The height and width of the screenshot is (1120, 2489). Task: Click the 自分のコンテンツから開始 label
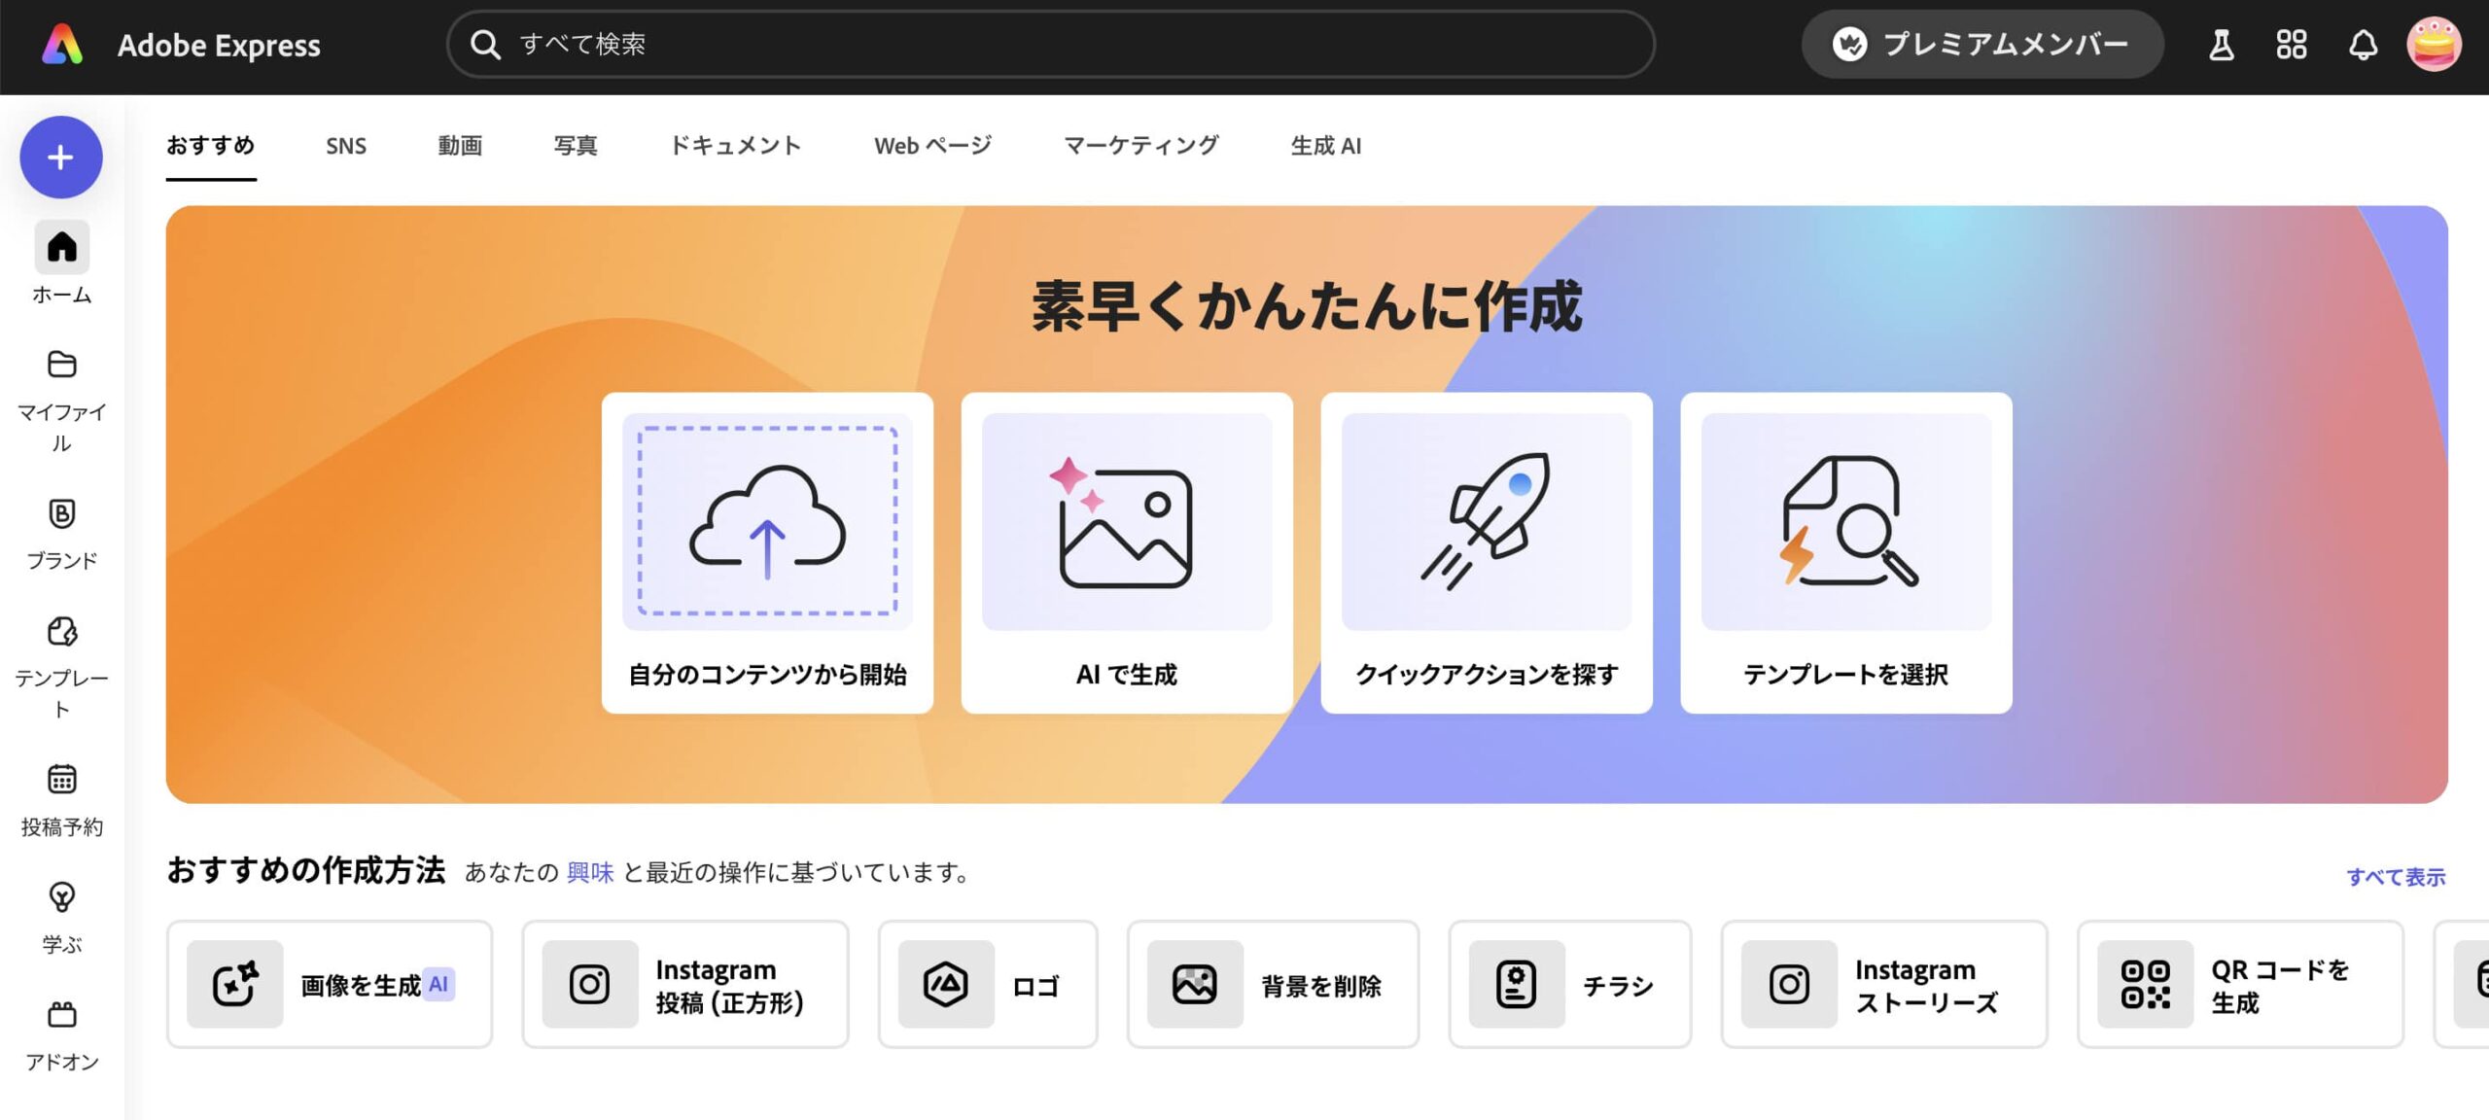767,675
